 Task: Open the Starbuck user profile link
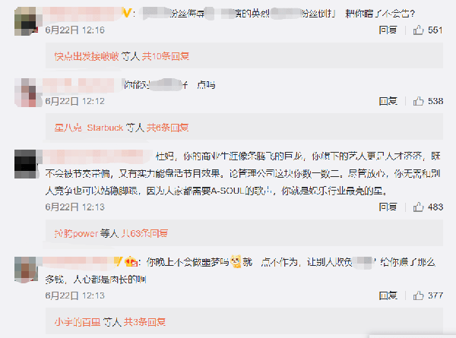[89, 128]
